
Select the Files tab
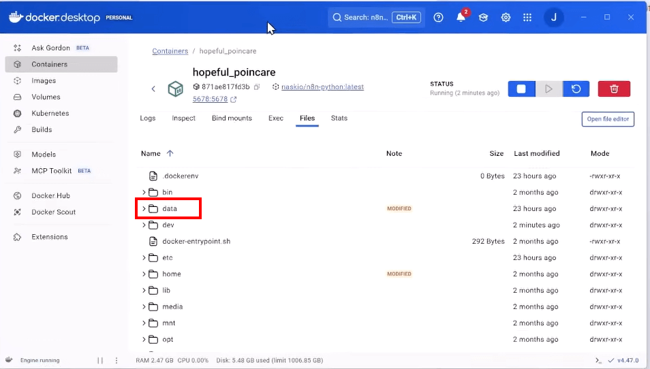tap(307, 118)
